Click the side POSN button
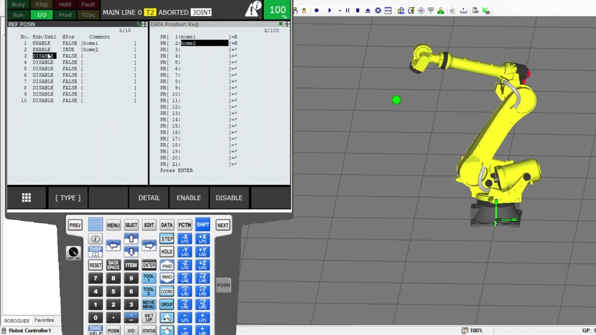 [223, 285]
